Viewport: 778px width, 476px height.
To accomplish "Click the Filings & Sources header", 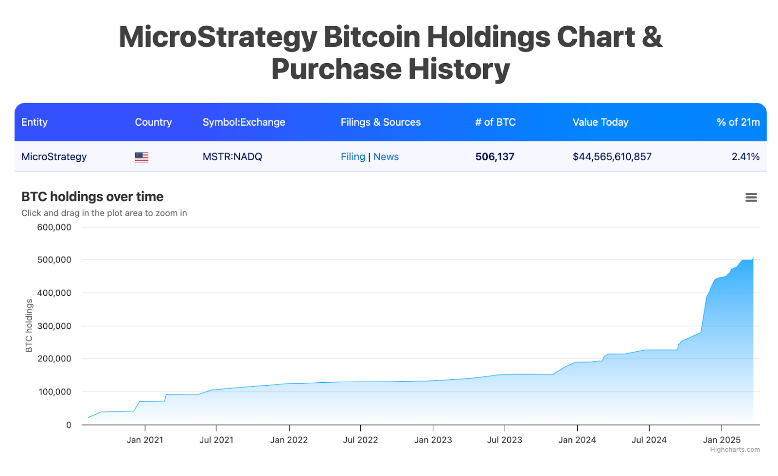I will pos(380,122).
